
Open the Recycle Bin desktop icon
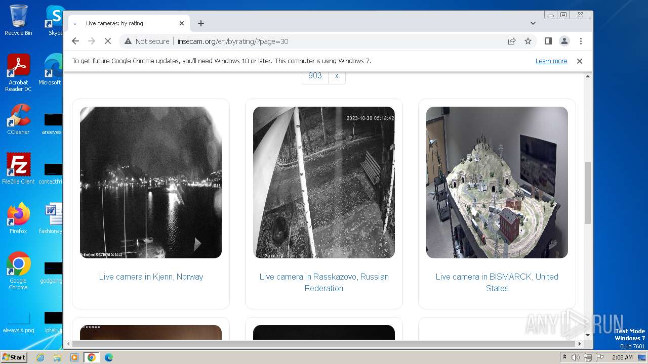point(18,20)
